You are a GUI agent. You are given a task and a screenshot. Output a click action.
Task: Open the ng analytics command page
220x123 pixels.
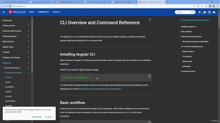pyautogui.click(x=9, y=87)
